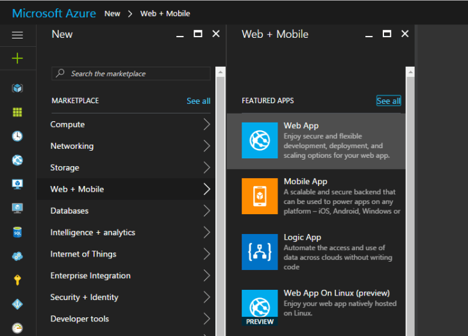Expand the Compute category chevron
This screenshot has height=336, width=468.
click(207, 124)
